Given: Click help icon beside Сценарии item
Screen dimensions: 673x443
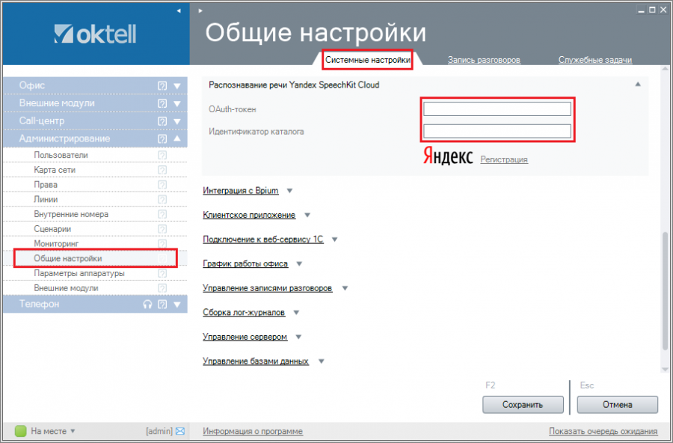Looking at the screenshot, I should (x=162, y=229).
